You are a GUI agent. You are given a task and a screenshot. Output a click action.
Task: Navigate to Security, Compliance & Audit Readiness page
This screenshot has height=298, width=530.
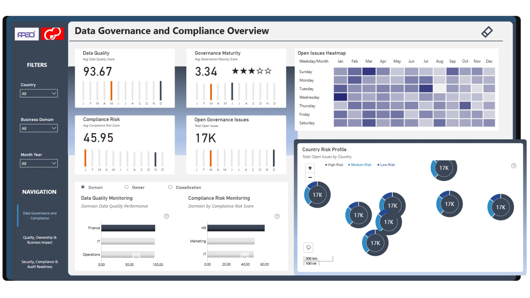pos(40,264)
